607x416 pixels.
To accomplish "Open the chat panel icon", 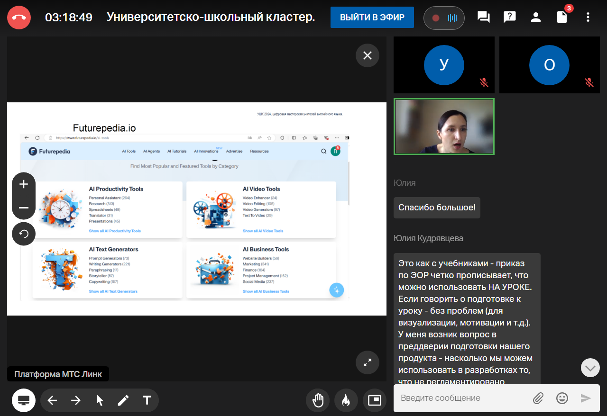I will (483, 18).
